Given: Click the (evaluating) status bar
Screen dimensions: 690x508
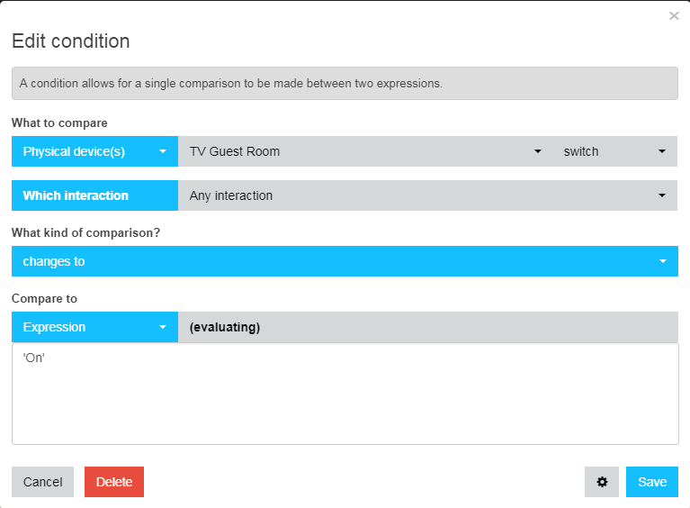Looking at the screenshot, I should click(x=427, y=327).
